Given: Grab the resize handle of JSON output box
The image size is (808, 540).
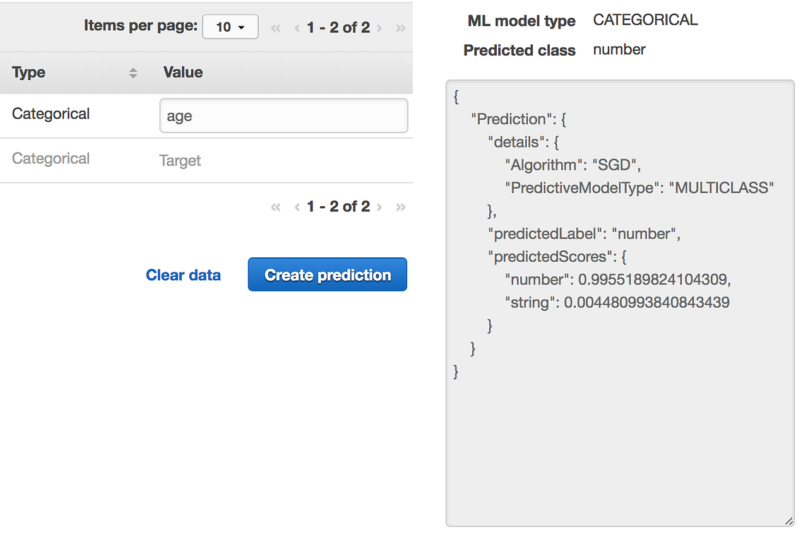Looking at the screenshot, I should [x=789, y=521].
